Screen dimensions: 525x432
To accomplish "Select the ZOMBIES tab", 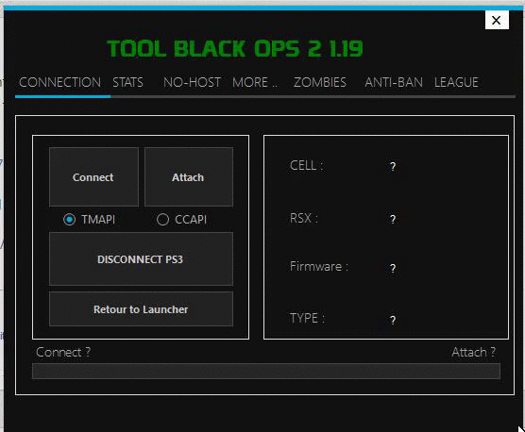I will coord(320,82).
